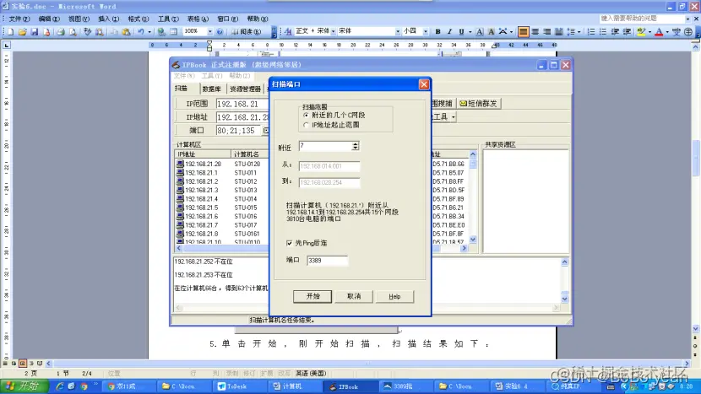The height and width of the screenshot is (394, 701).
Task: Insert a table using the toolbar icon
Action: 173,32
